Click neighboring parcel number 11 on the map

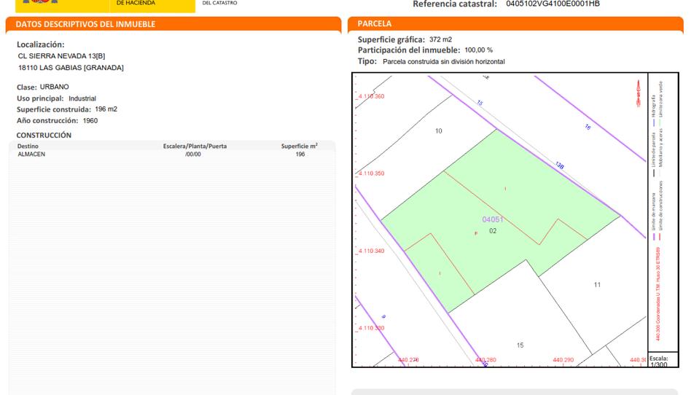pyautogui.click(x=597, y=284)
